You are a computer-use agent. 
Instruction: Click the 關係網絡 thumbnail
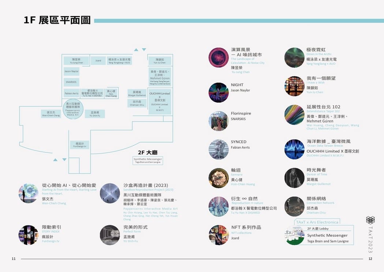294,207
